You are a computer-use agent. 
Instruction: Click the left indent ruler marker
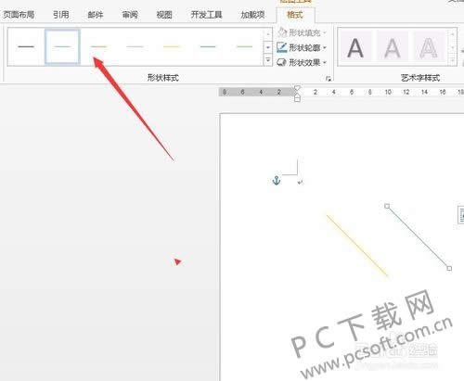297,98
